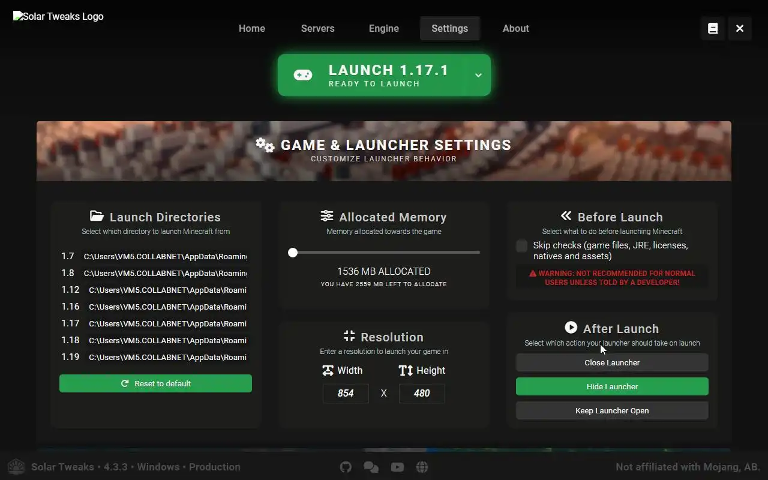Click the Launch Directories folder icon
Viewport: 768px width, 480px height.
point(97,216)
